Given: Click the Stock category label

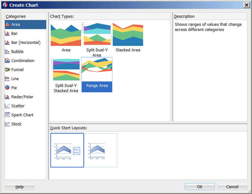Looking at the screenshot, I should (x=16, y=124).
